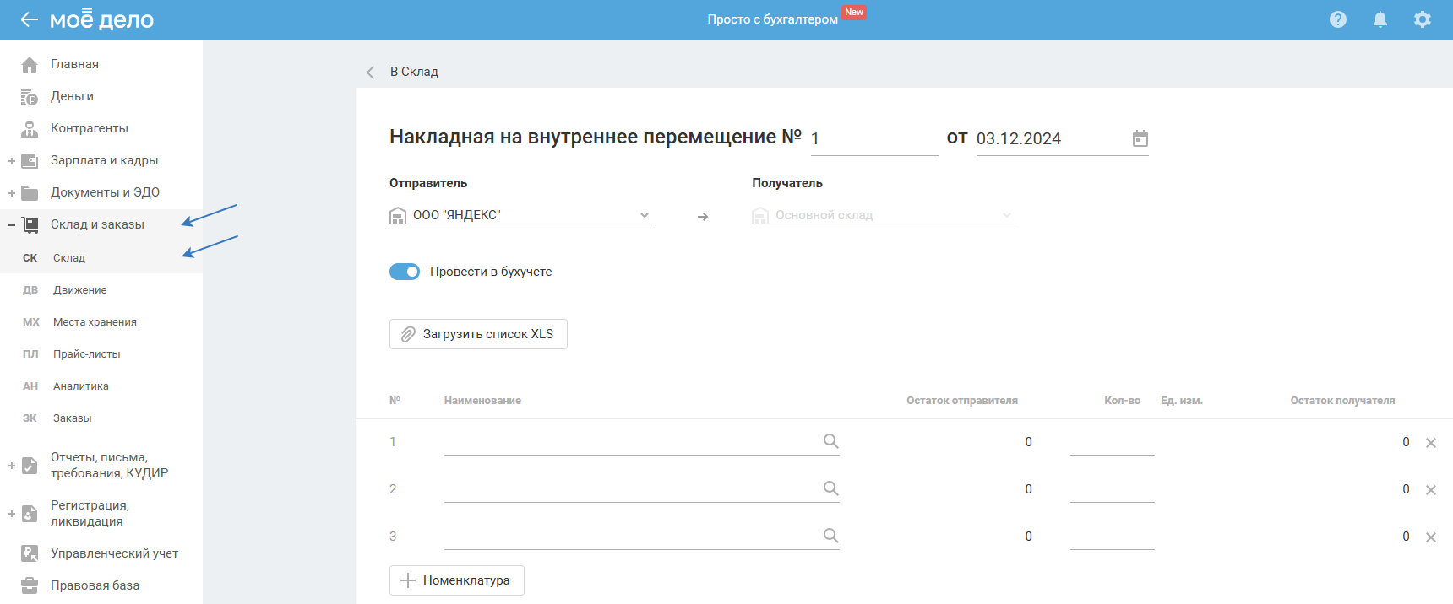Open the Отправитель dropdown ООО "ЯНДЕКС"
1453x604 pixels.
[x=520, y=216]
